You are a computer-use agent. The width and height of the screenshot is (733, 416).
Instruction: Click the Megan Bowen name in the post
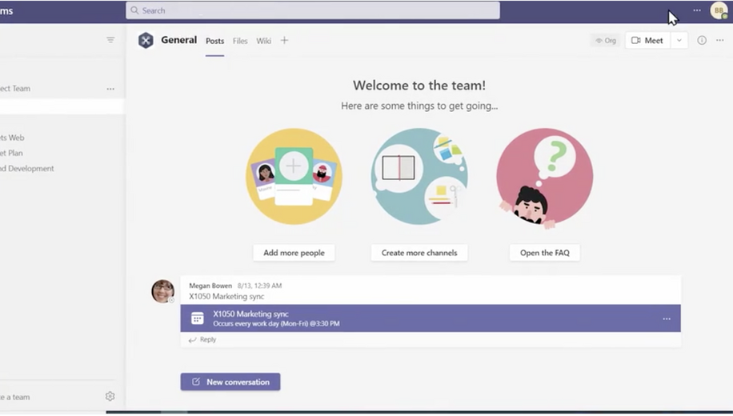click(x=210, y=286)
